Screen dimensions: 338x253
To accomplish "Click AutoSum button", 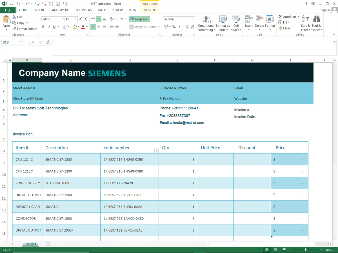I will (x=287, y=17).
